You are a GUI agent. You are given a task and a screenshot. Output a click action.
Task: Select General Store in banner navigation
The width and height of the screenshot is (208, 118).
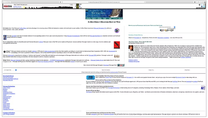[110, 18]
